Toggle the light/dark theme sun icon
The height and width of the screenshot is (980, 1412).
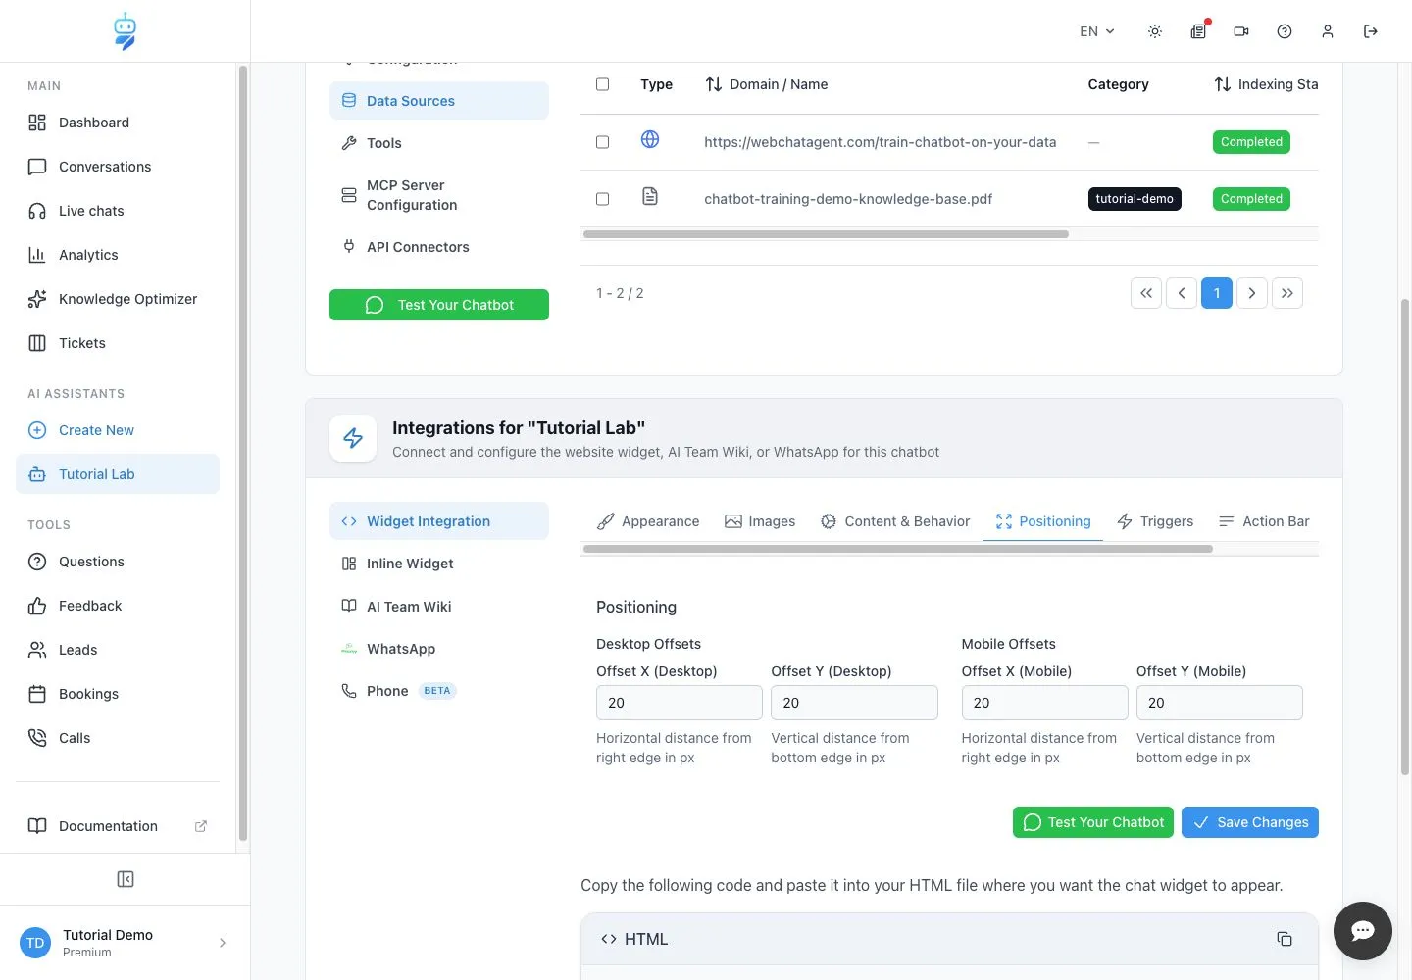pos(1155,31)
